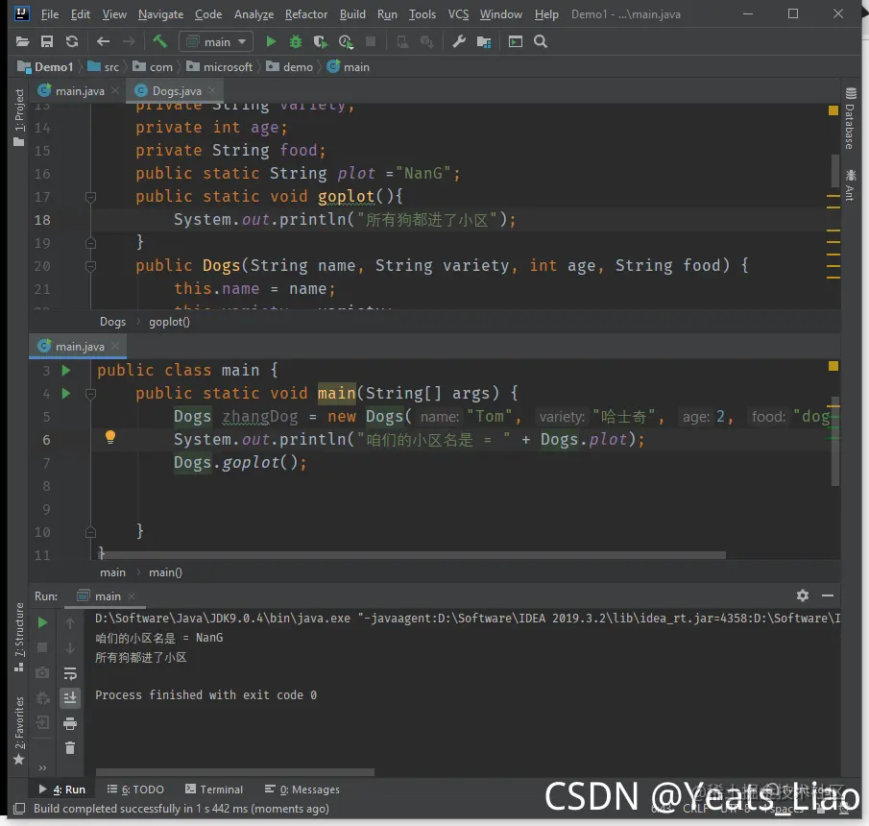Toggle tool window bars icon in status bar
Screen dimensions: 869x826
(19, 809)
